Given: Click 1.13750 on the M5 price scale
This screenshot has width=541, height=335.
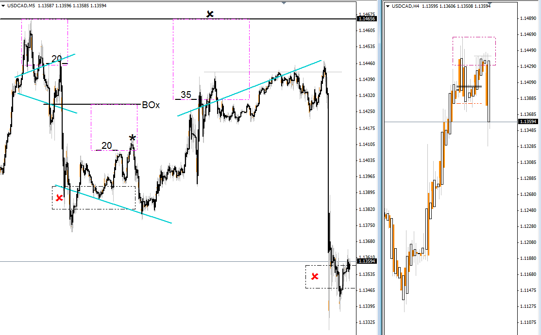Looking at the screenshot, I should click(x=367, y=225).
